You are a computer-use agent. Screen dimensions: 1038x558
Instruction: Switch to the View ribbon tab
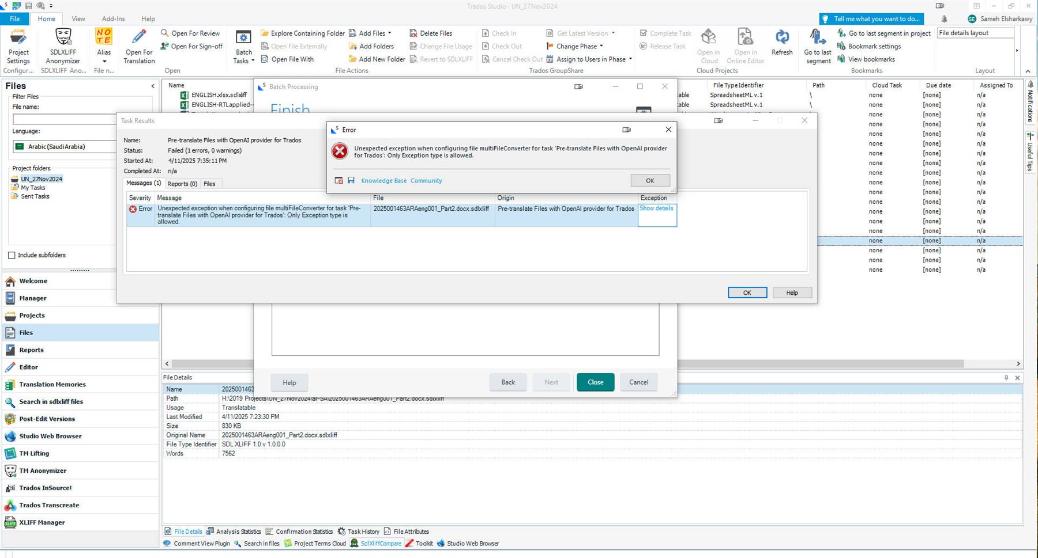pyautogui.click(x=78, y=18)
